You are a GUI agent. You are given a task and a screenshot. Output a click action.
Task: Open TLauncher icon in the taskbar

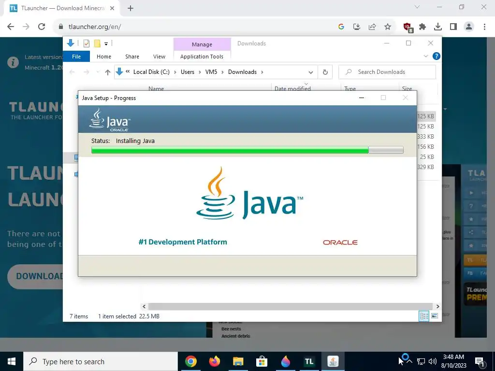tap(309, 361)
